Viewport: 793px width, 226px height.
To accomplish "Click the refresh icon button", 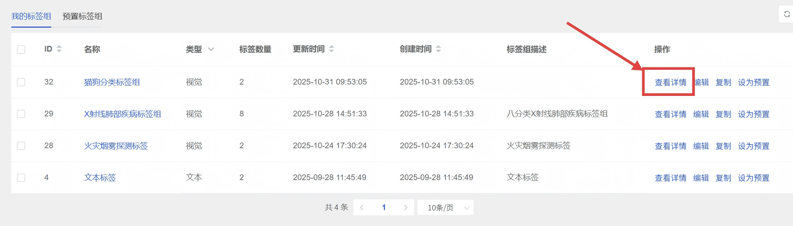I will [787, 14].
